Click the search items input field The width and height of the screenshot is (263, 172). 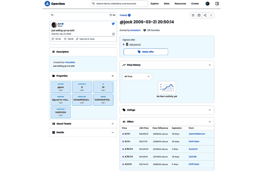click(x=120, y=4)
